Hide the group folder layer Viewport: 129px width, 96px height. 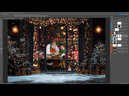pos(112,30)
